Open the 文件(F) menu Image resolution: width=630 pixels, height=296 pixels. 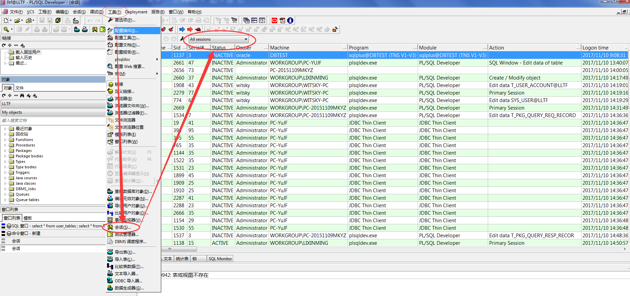[16, 12]
